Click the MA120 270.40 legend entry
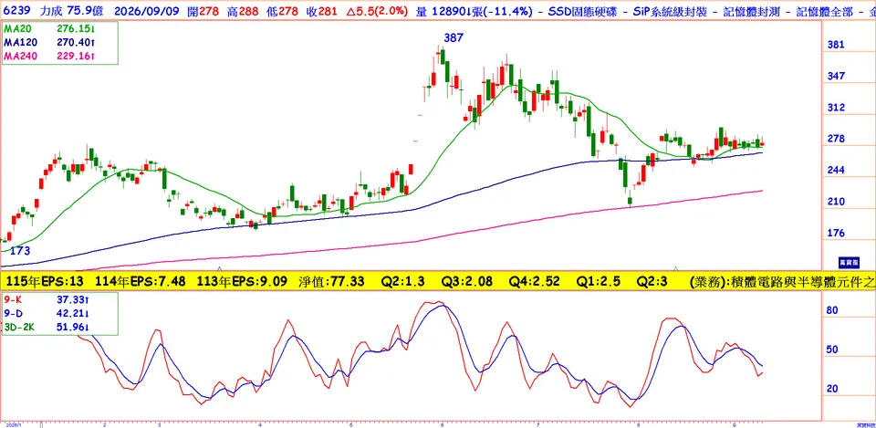Image resolution: width=876 pixels, height=428 pixels. tap(48, 42)
